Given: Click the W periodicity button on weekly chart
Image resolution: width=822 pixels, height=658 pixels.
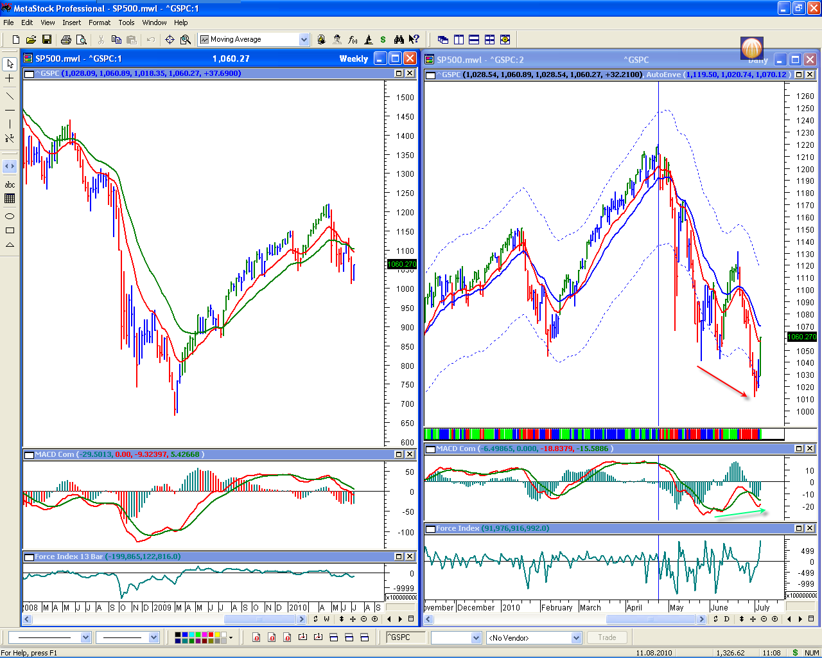Looking at the screenshot, I should 327,619.
